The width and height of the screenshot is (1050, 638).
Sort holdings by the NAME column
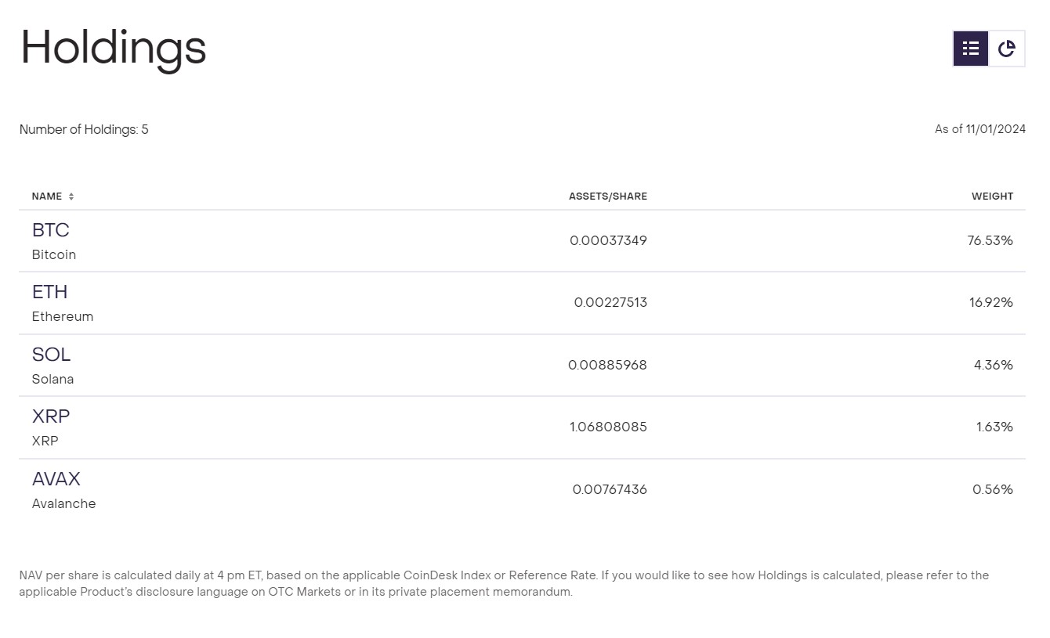(47, 196)
